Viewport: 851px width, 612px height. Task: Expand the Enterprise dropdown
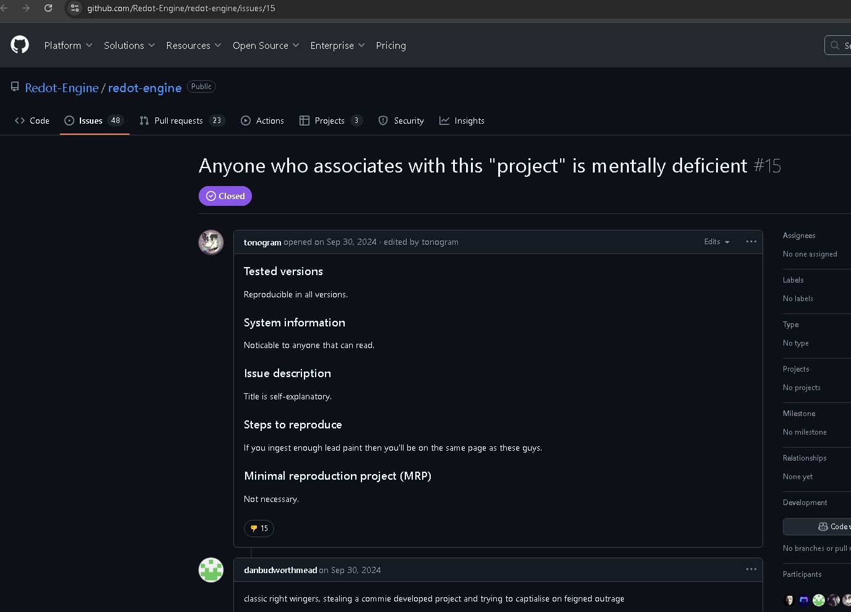pos(337,46)
